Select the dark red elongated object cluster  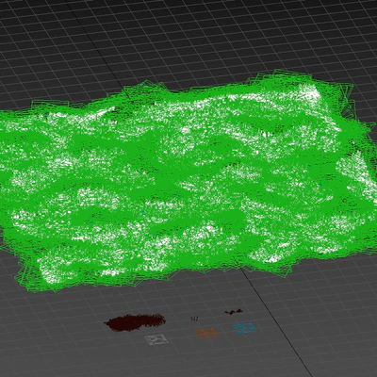(136, 321)
